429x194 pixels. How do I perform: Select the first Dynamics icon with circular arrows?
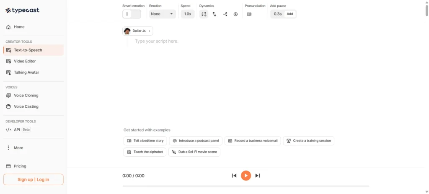pyautogui.click(x=204, y=14)
